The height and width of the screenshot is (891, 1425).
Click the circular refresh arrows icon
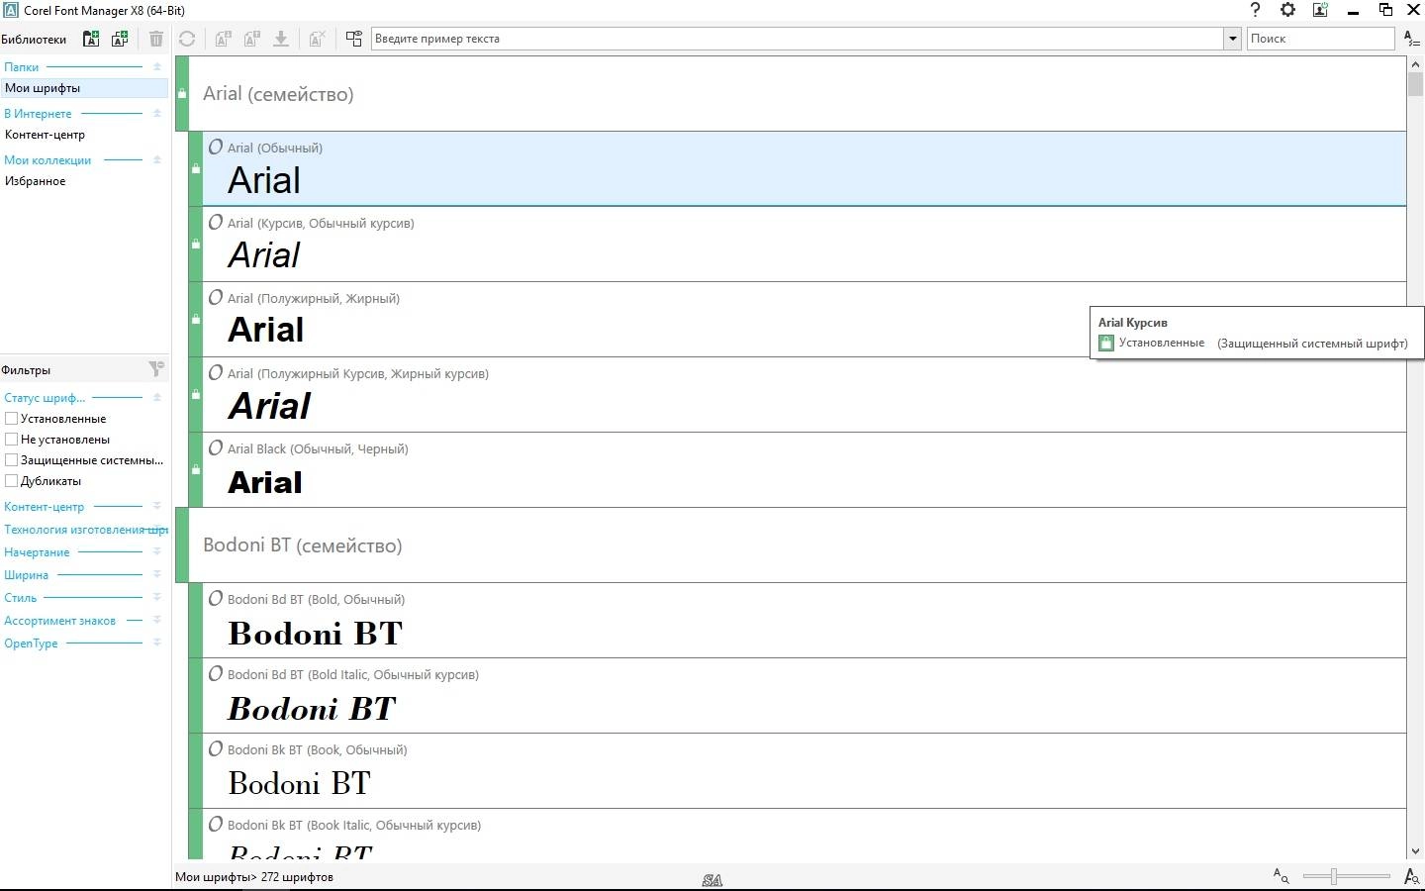(x=187, y=39)
